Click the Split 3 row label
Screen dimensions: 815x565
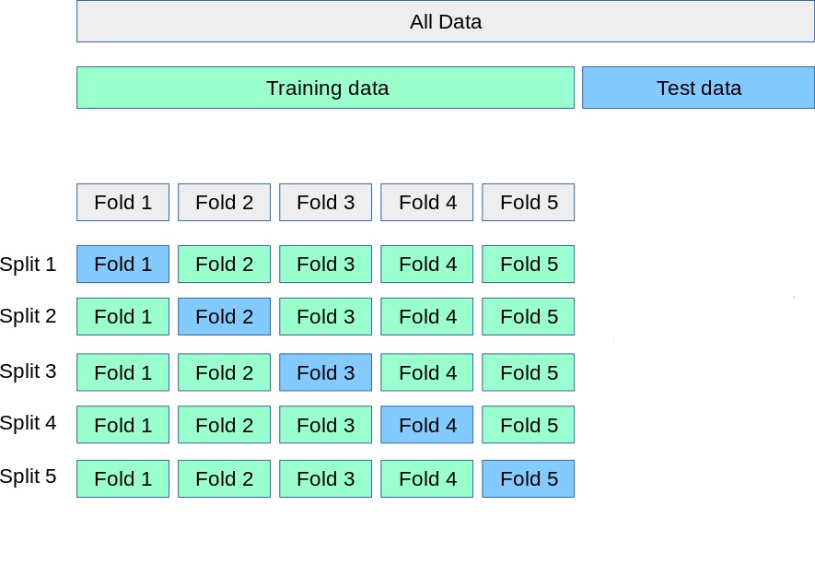click(29, 371)
